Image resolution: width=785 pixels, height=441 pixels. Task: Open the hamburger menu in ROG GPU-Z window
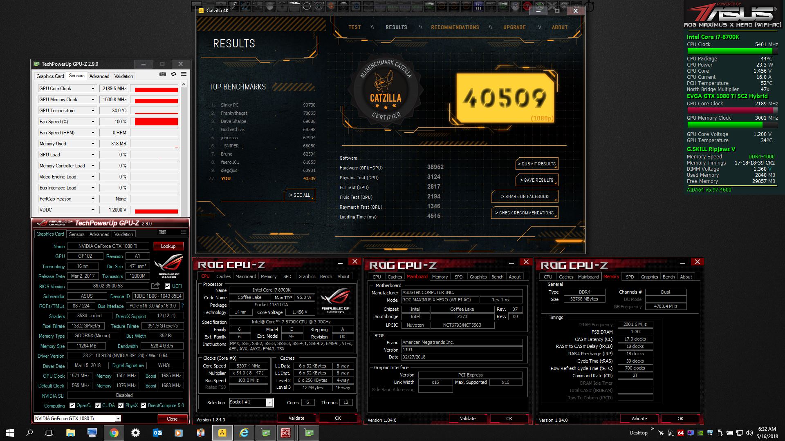[184, 232]
